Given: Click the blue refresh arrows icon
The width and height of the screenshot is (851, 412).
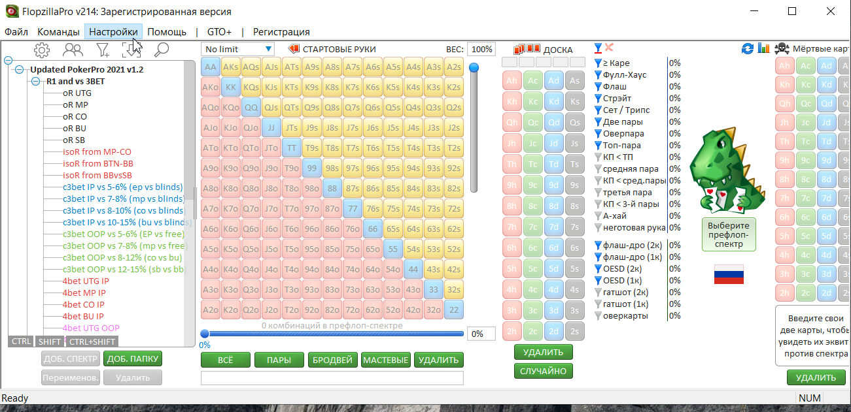Looking at the screenshot, I should (x=748, y=48).
